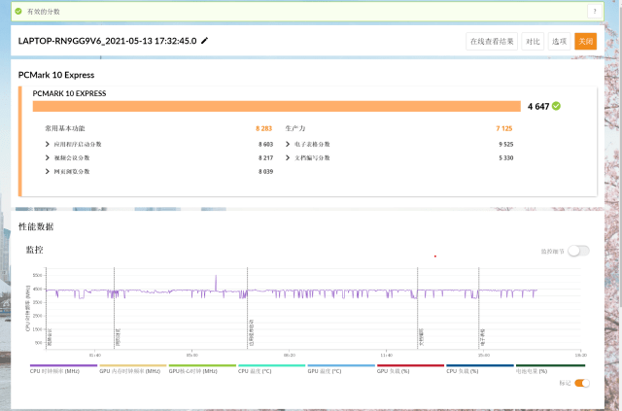Click the value 8 039

pos(265,171)
